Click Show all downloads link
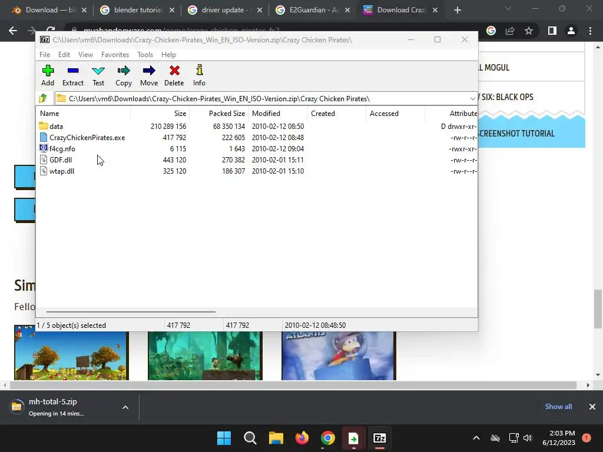Viewport: 603px width, 452px height. (558, 406)
